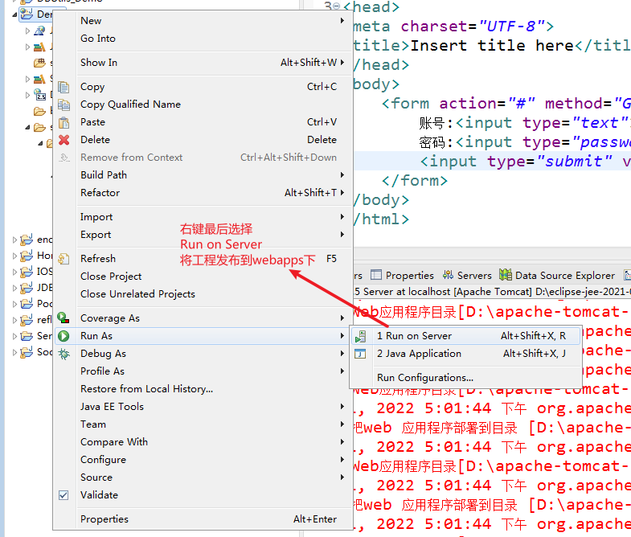Click the form action line in editor
Screen dimensions: 631x537
tap(506, 104)
